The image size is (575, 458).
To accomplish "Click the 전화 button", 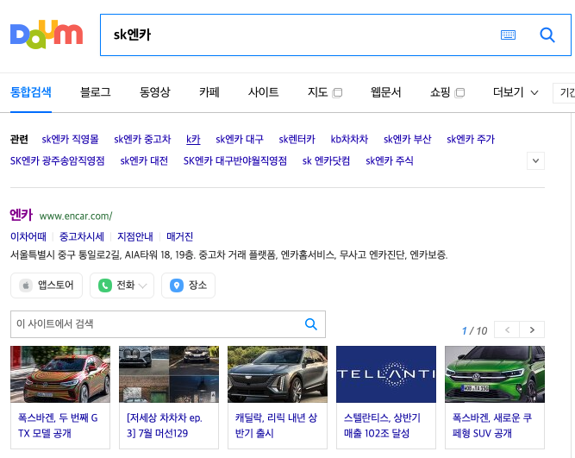I will point(122,285).
